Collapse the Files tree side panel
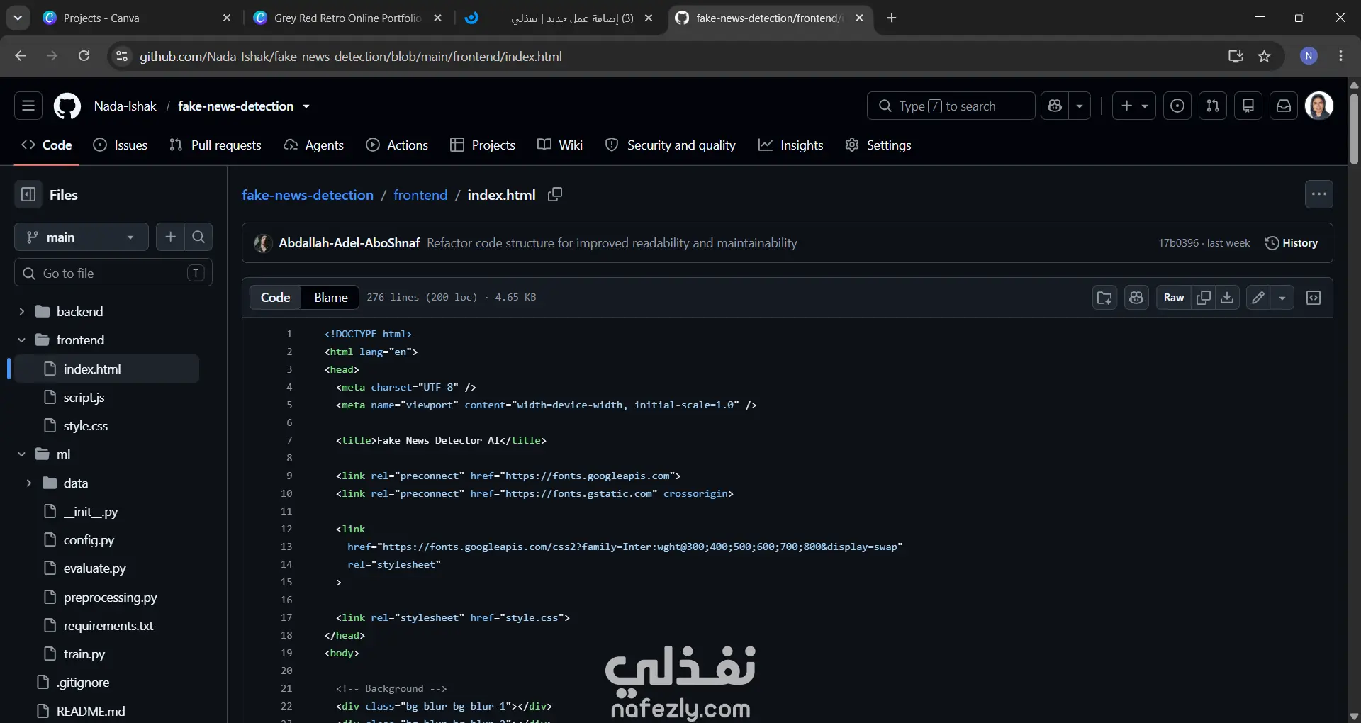The width and height of the screenshot is (1361, 723). pyautogui.click(x=28, y=194)
